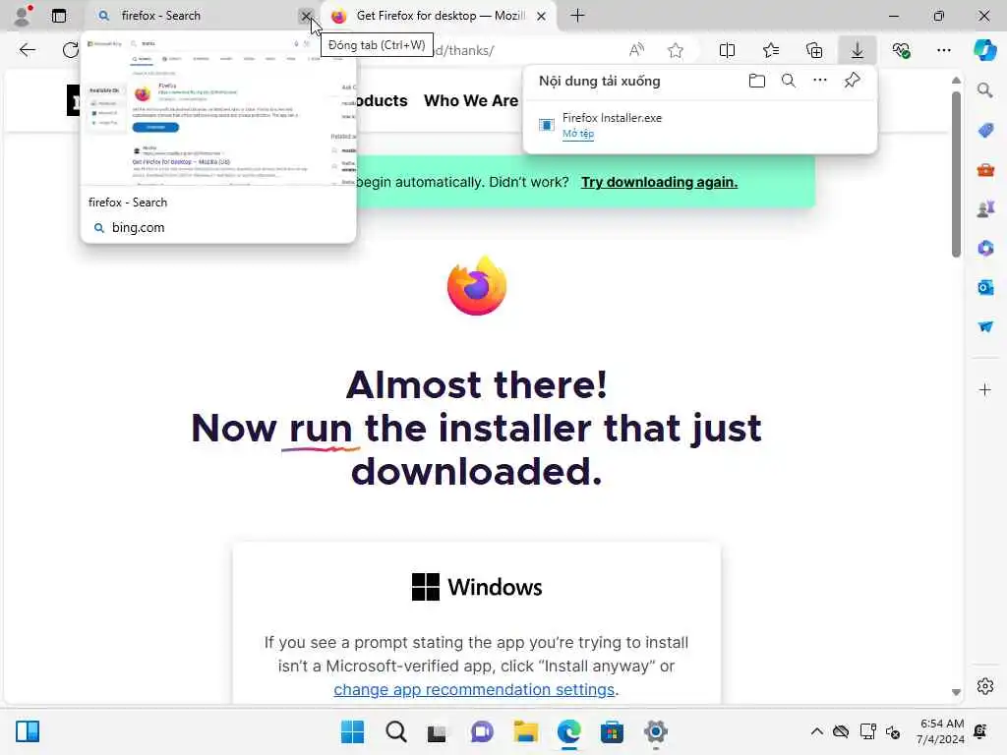Open clock showing 6:54 AM
This screenshot has height=755, width=1007.
click(941, 731)
